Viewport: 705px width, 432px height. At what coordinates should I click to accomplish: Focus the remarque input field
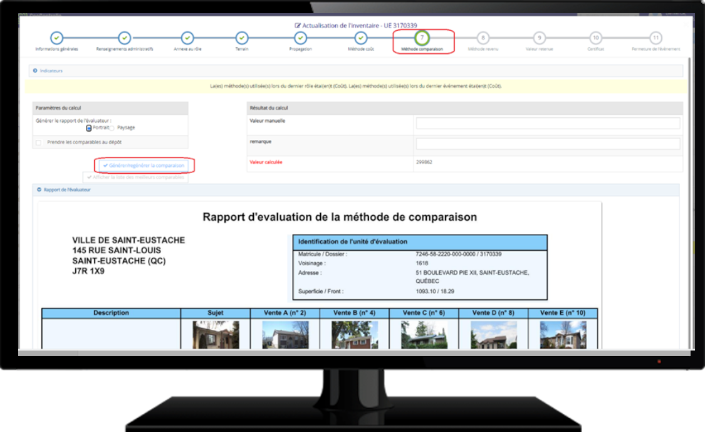coord(548,144)
